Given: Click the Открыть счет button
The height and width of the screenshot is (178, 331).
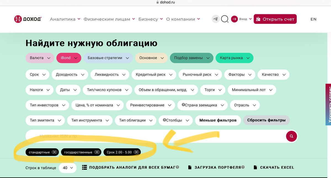Looking at the screenshot, I should pyautogui.click(x=275, y=19).
